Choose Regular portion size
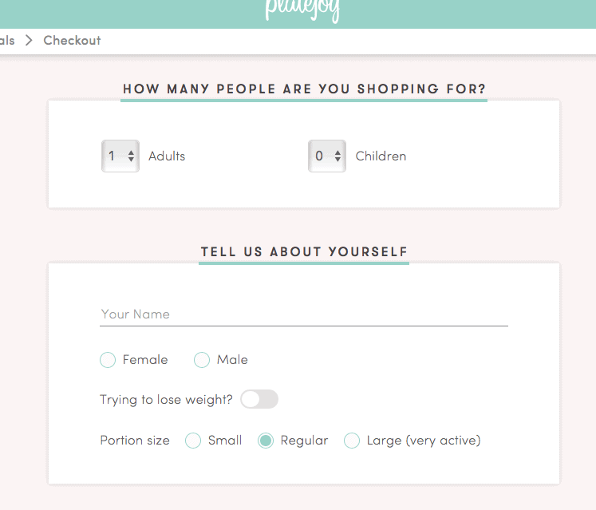The height and width of the screenshot is (510, 596). click(x=266, y=441)
